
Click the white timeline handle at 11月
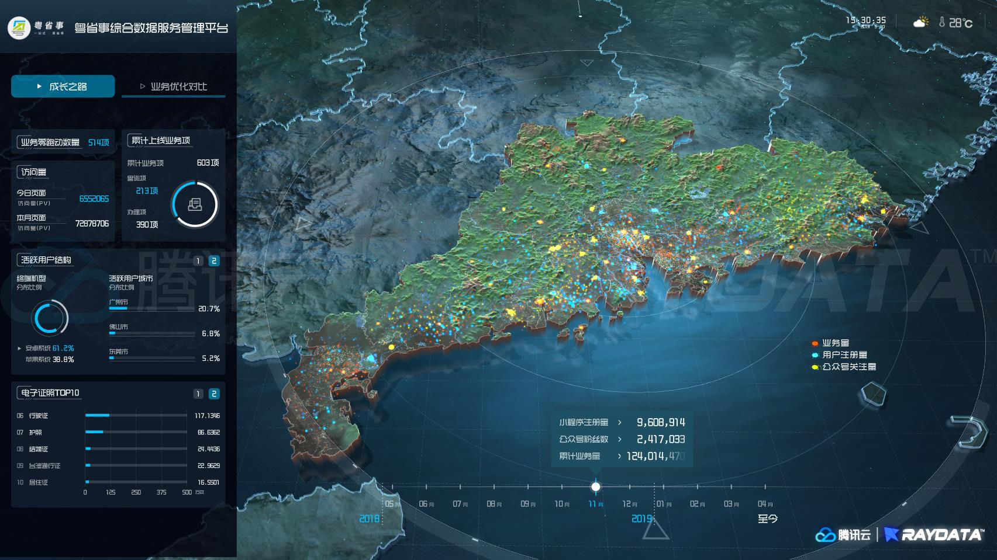coord(596,486)
